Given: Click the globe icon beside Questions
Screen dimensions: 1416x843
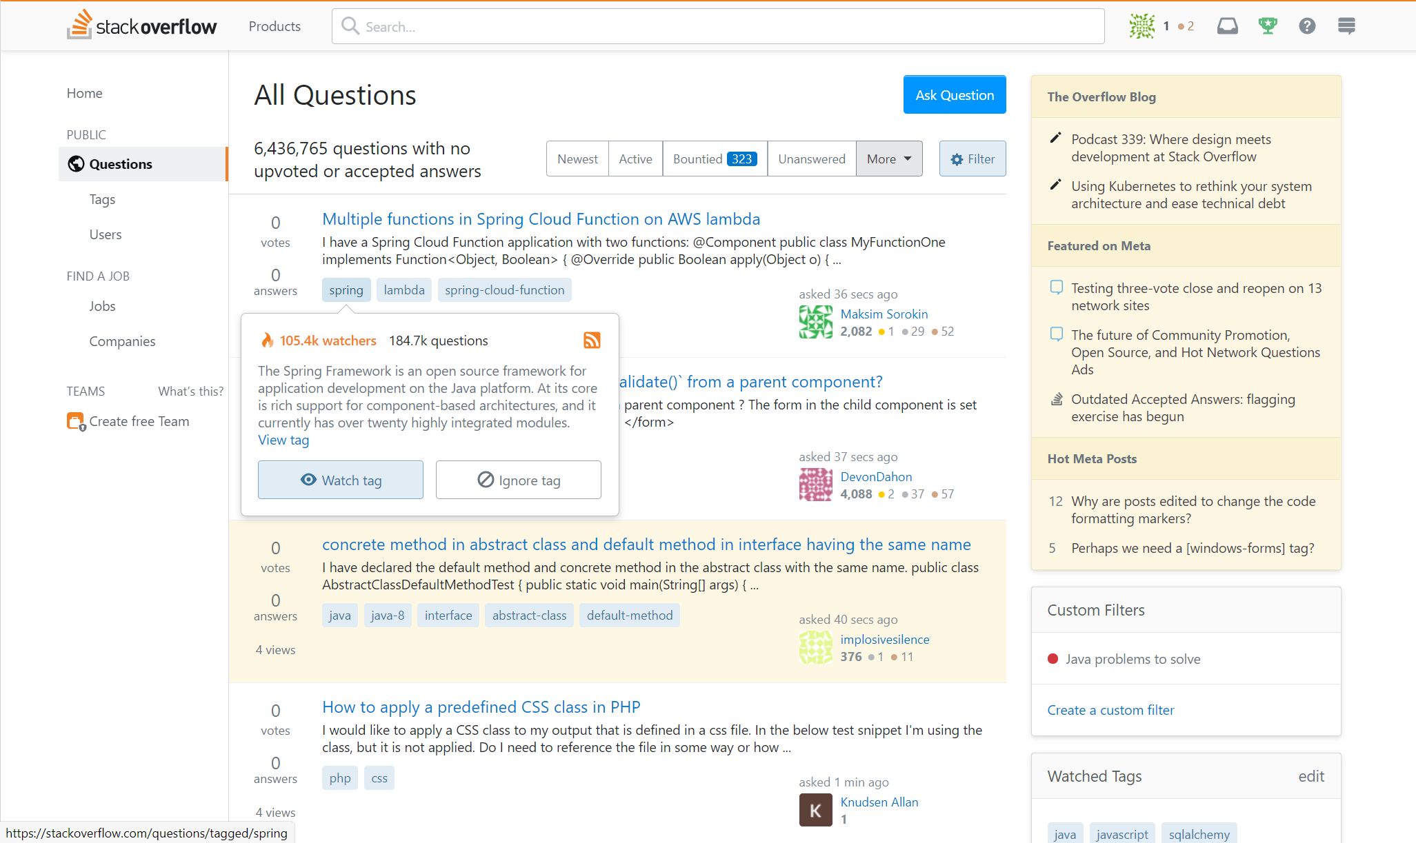Looking at the screenshot, I should (x=77, y=164).
